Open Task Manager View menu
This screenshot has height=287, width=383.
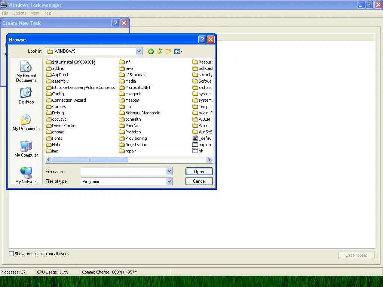click(x=35, y=13)
